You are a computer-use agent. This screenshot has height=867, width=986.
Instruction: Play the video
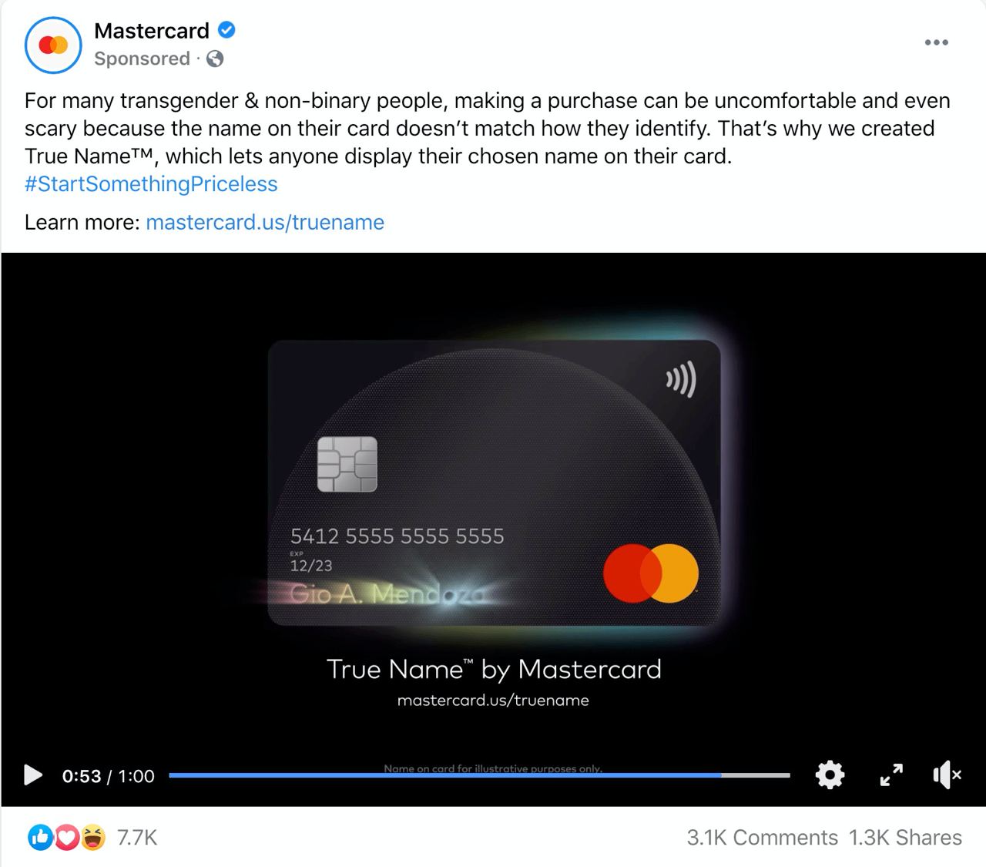click(32, 775)
